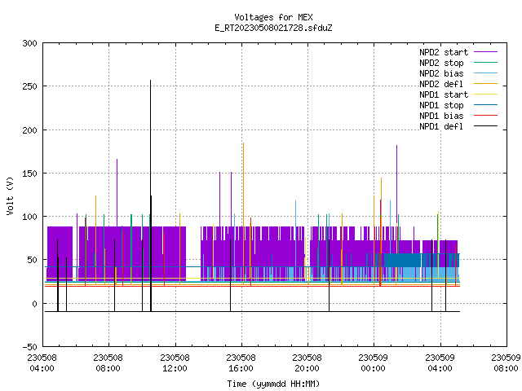Screen dimensions: 522x391
Task: Click the tallest black NPD1 defl spike
Action: coord(150,195)
